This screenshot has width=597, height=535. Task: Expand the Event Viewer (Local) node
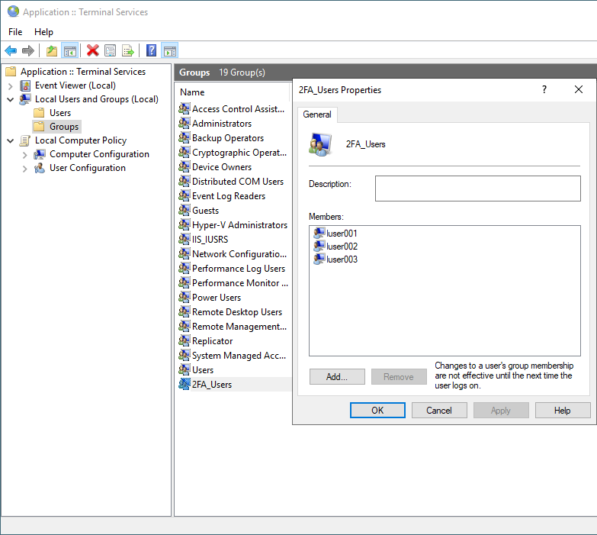[11, 85]
